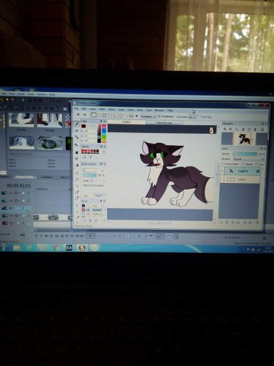274x366 pixels.
Task: Click the layer Opacity slider
Action: coord(245,154)
